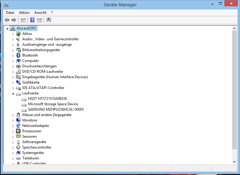The image size is (240, 175).
Task: Click the scrollbar down arrow
Action: (234, 162)
